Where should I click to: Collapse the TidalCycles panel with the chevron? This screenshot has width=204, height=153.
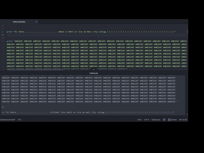tap(94, 69)
